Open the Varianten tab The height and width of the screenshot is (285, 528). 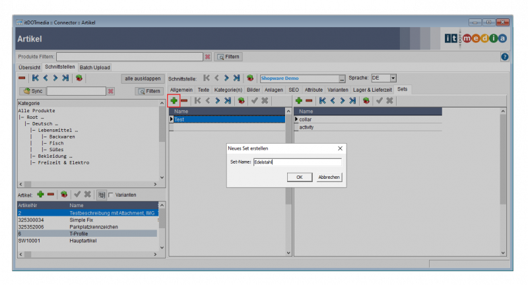pyautogui.click(x=337, y=89)
